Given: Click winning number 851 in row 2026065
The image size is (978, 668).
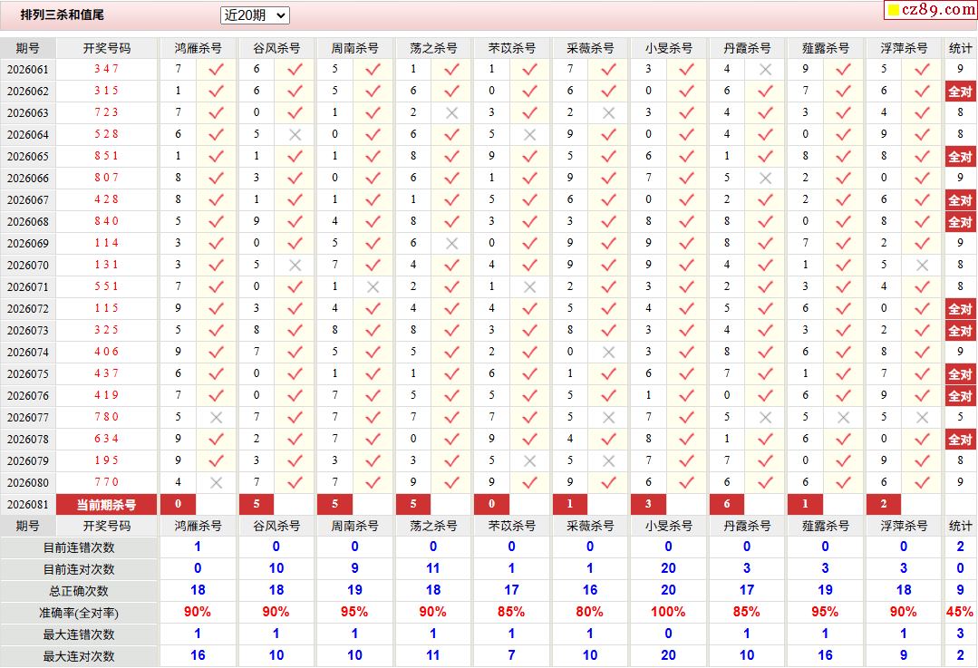Looking at the screenshot, I should tap(107, 156).
